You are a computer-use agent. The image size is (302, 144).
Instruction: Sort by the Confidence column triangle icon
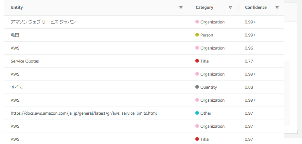(277, 7)
